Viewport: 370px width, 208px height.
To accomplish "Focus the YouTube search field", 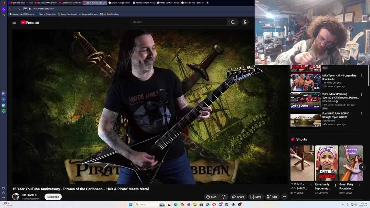I will click(x=179, y=22).
